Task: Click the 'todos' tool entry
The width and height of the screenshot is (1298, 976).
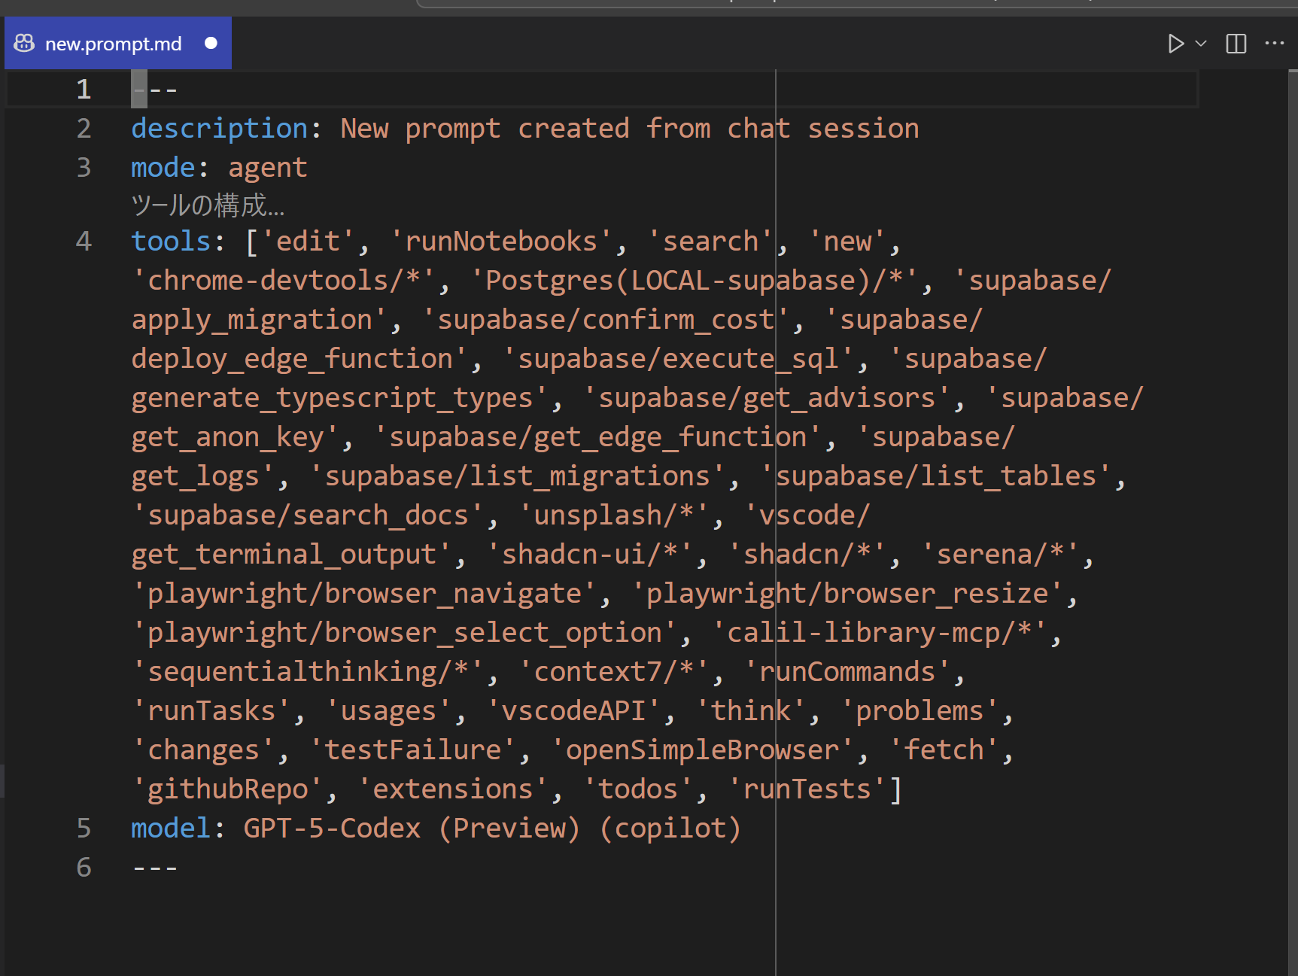Action: tap(638, 789)
